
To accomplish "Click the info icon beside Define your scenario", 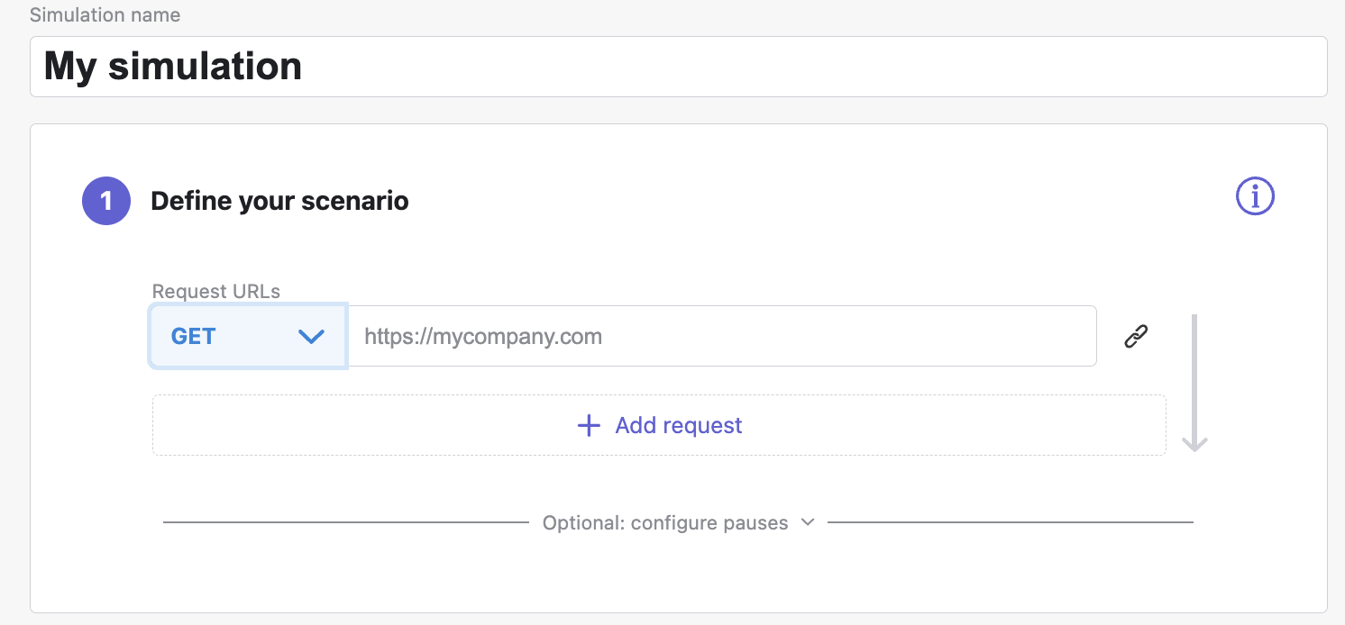I will coord(1254,196).
